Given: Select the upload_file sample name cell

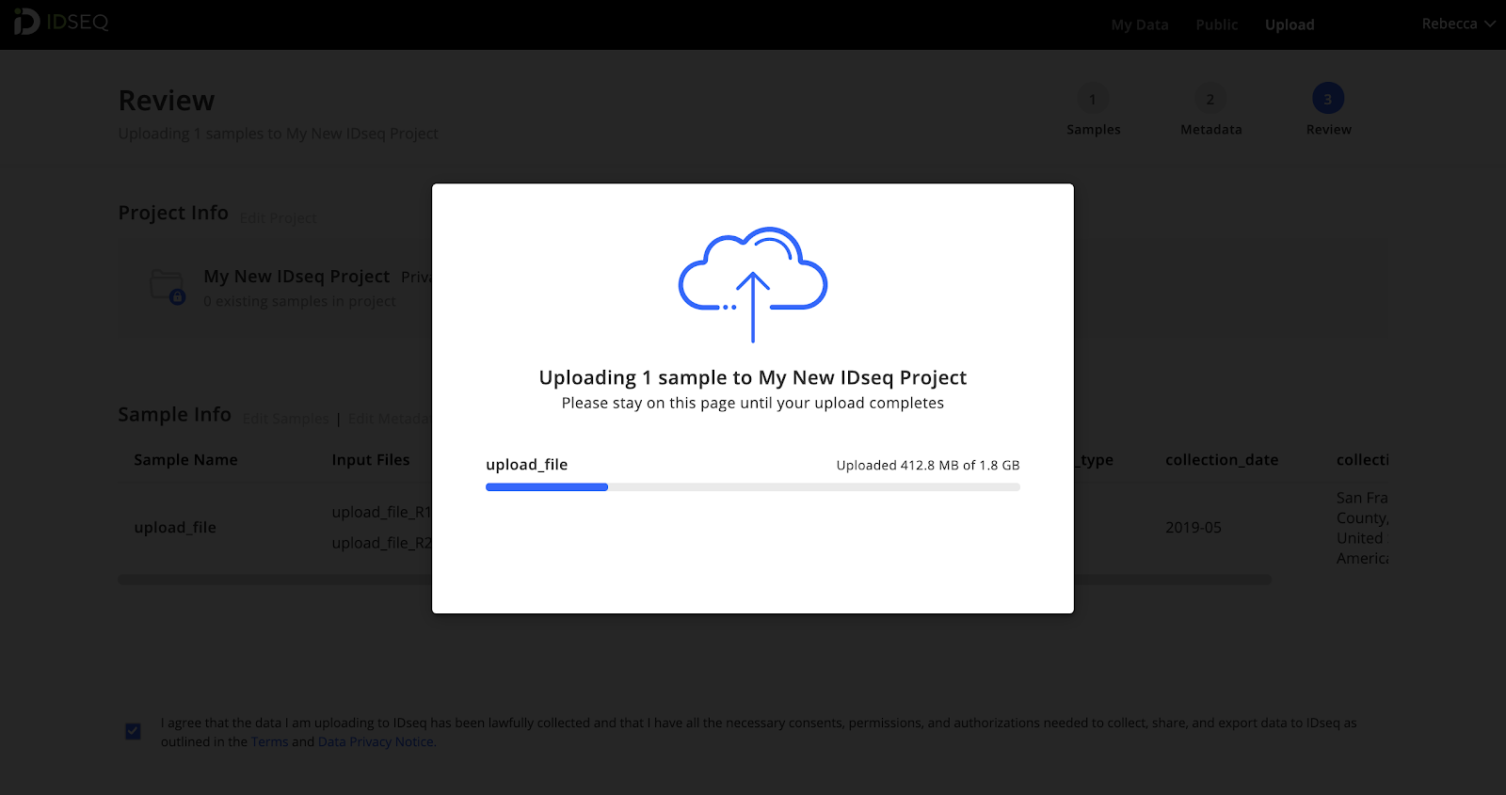Looking at the screenshot, I should click(x=175, y=528).
